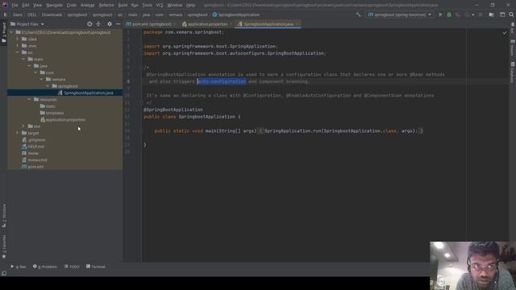Run the springboot configuration with green play

(x=440, y=14)
